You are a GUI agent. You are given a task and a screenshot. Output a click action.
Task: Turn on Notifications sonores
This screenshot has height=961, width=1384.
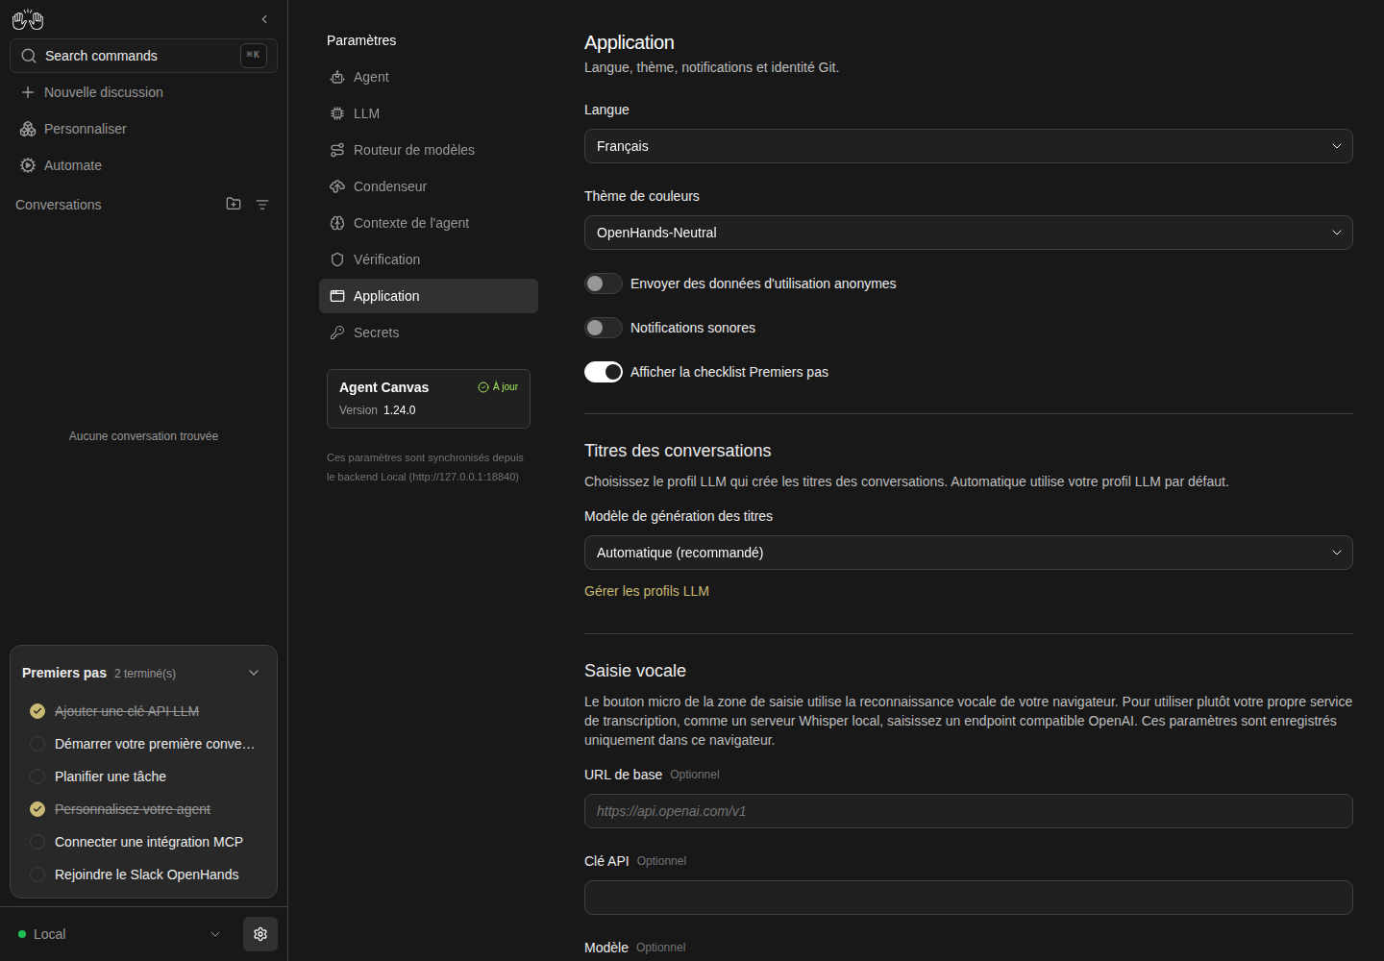(604, 328)
